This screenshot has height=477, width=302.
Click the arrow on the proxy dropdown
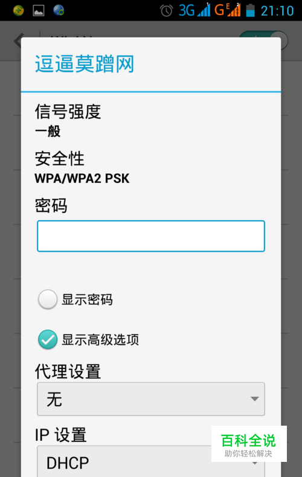254,399
